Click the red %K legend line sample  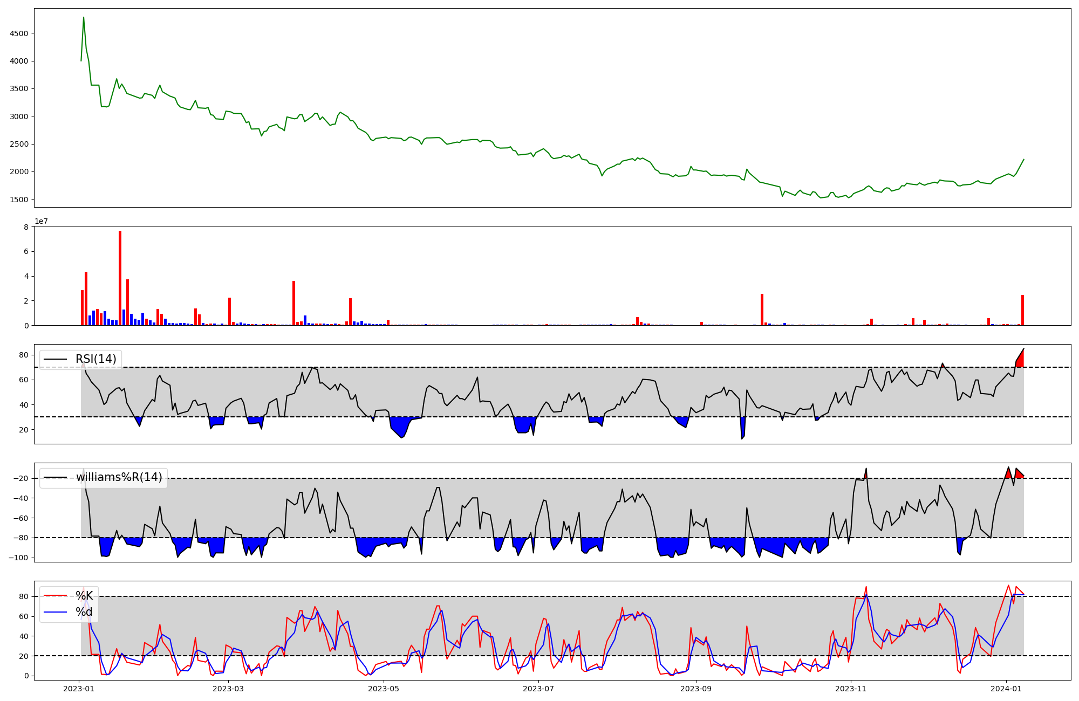coord(56,596)
